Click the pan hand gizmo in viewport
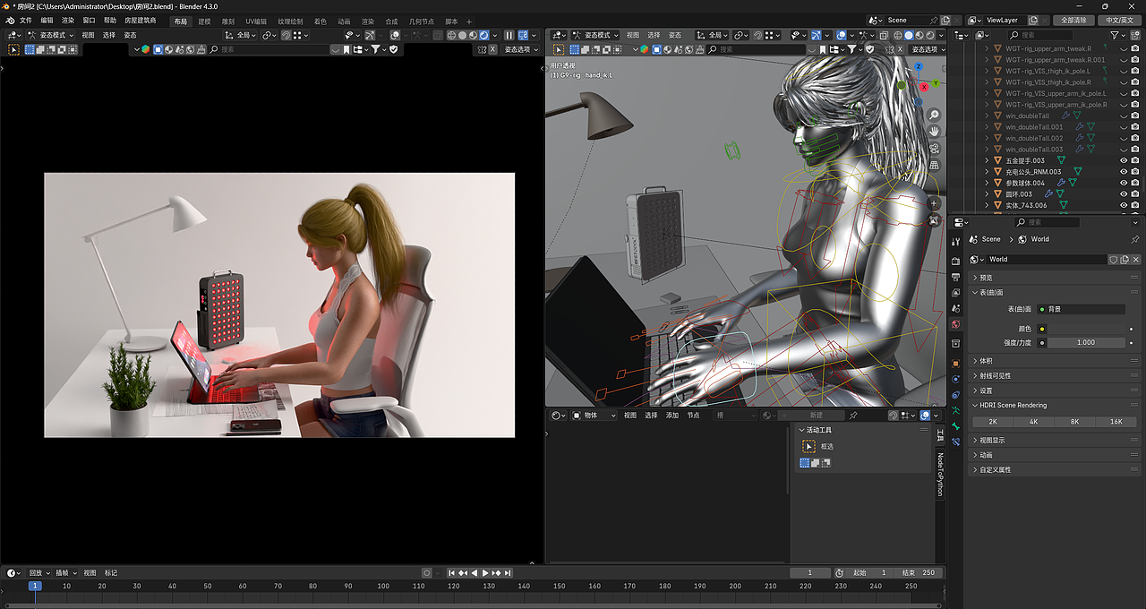 point(934,132)
